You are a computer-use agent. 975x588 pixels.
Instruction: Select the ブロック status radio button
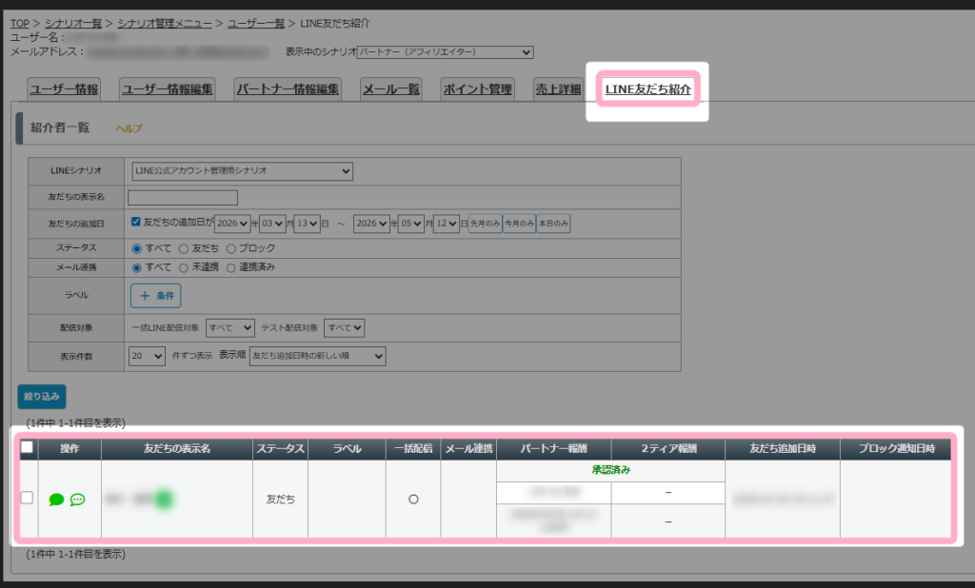(x=230, y=248)
